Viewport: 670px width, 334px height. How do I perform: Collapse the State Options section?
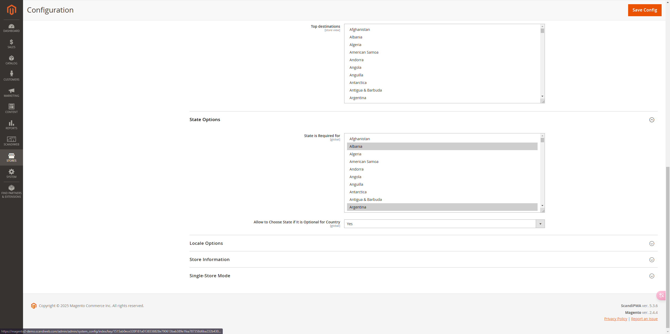[652, 120]
